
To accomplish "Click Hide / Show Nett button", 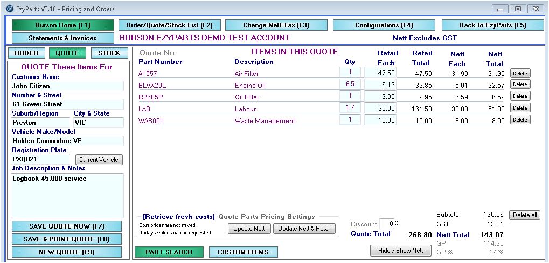I will (x=401, y=251).
